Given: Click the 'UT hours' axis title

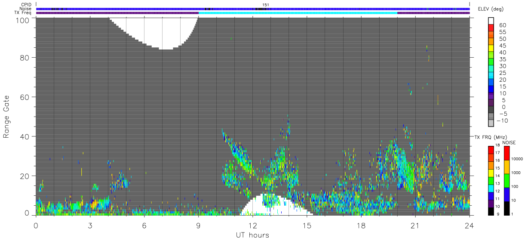Looking at the screenshot, I should point(252,235).
